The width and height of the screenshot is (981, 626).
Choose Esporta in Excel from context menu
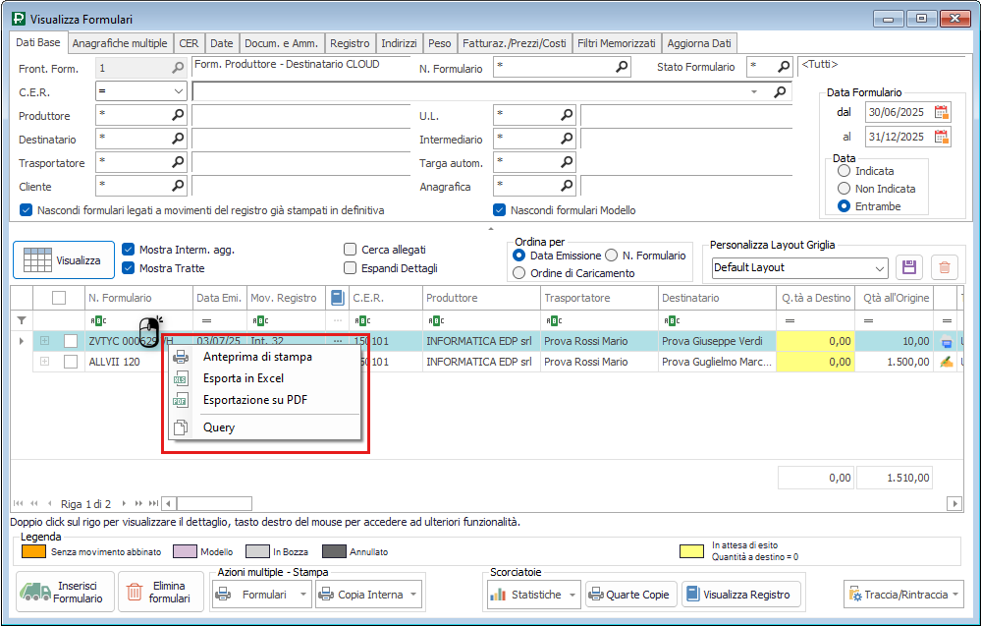coord(243,378)
